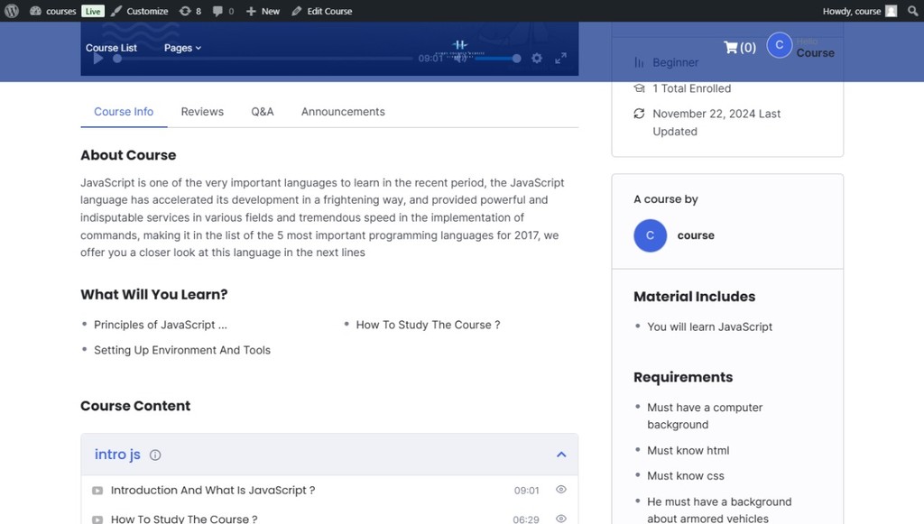The image size is (924, 524).
Task: Click Must have a computer background requirement
Action: [x=705, y=416]
